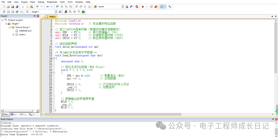Open the Debug menu
278x137 pixels.
(x=41, y=2)
